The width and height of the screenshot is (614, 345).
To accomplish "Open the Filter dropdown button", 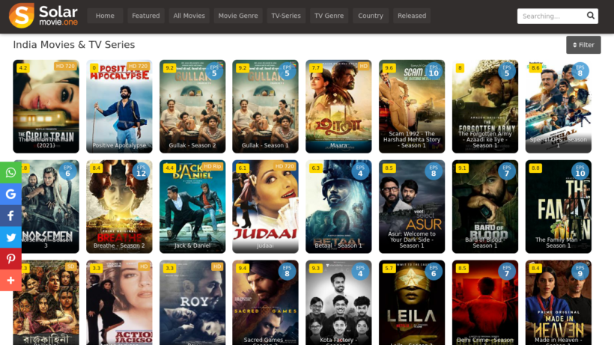I will (583, 45).
